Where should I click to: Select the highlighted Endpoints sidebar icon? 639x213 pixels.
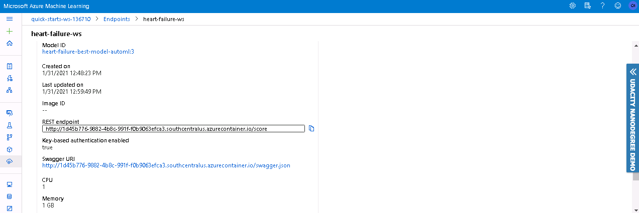tap(10, 161)
